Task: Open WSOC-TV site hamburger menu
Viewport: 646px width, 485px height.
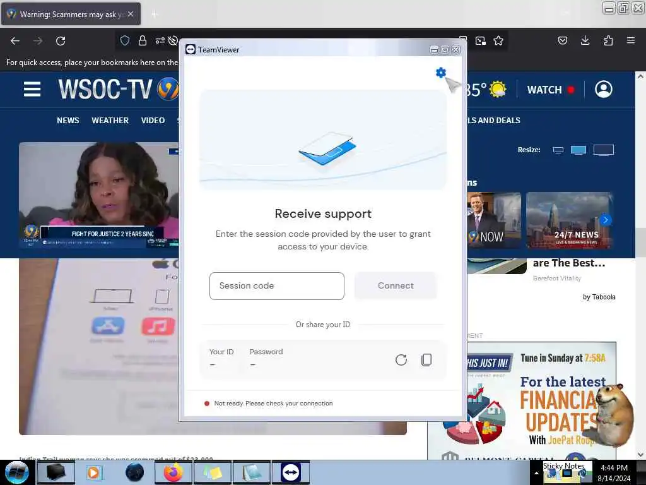Action: (x=32, y=90)
